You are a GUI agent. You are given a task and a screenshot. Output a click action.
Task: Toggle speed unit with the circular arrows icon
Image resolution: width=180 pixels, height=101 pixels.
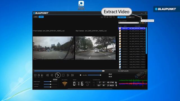point(88,85)
